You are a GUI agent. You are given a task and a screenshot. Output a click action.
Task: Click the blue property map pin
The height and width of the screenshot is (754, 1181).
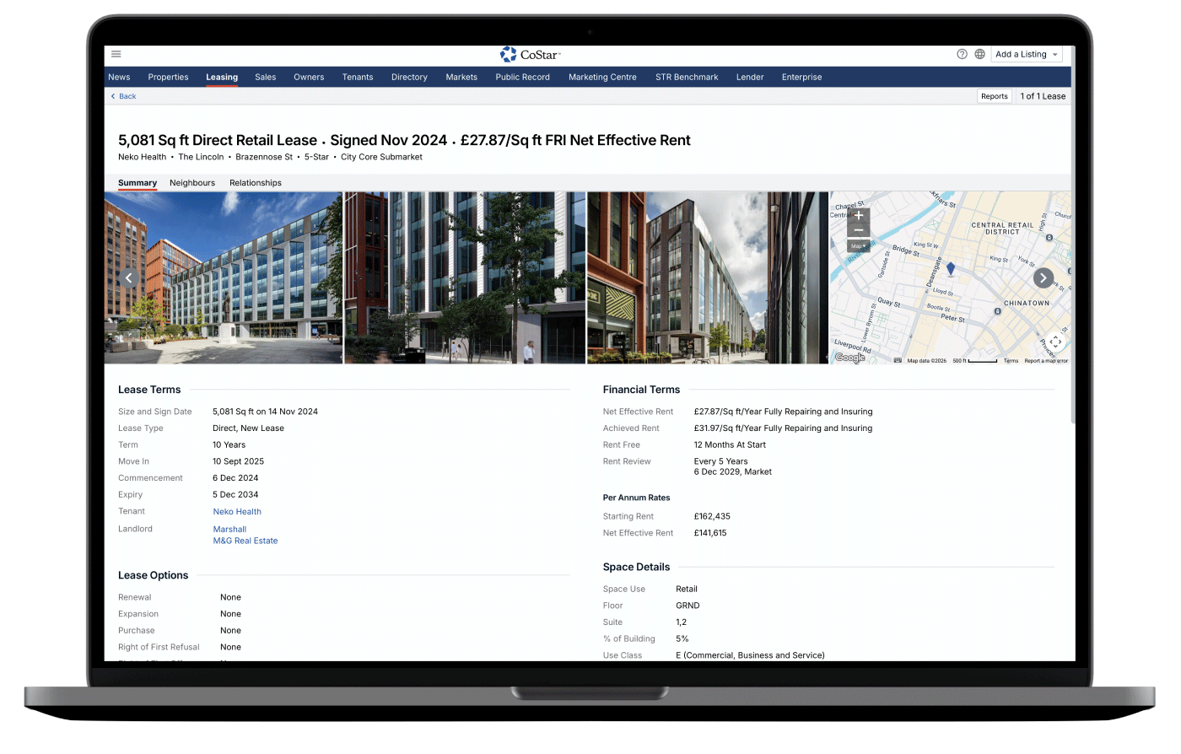[951, 268]
